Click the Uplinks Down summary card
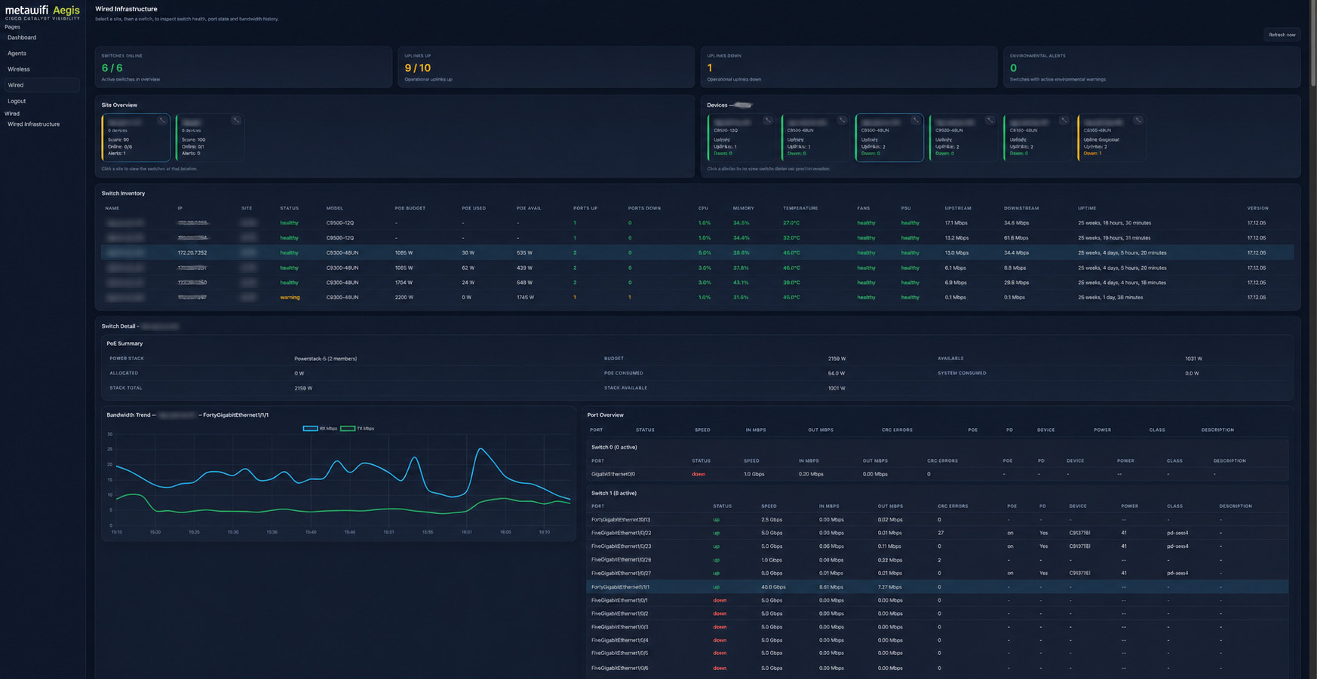1317x679 pixels. (x=849, y=67)
